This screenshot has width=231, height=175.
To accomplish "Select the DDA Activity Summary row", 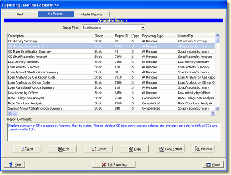I will [111, 62].
